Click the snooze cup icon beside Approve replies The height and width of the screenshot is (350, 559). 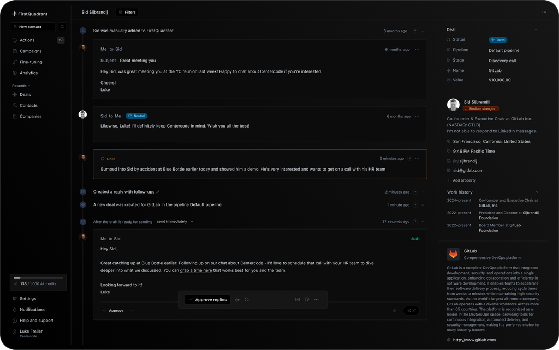pyautogui.click(x=237, y=300)
